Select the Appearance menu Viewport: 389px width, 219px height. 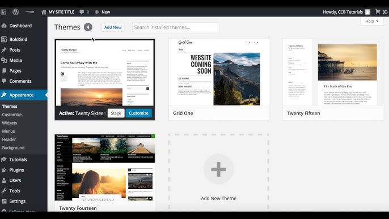pos(22,95)
